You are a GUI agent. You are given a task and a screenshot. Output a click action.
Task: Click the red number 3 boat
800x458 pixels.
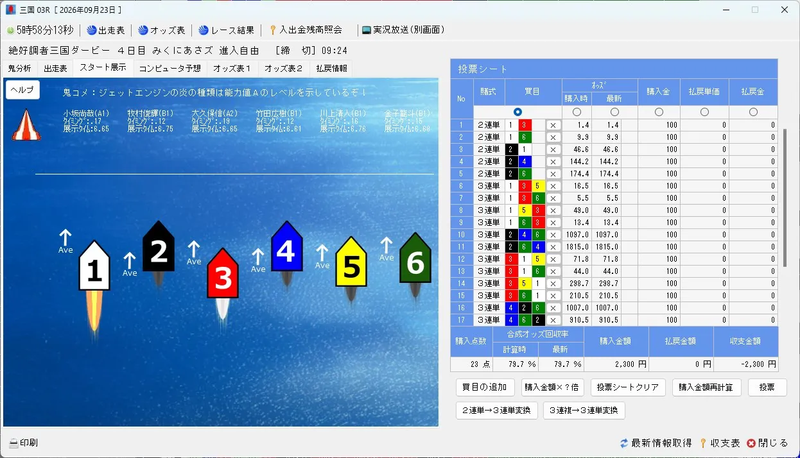point(223,273)
